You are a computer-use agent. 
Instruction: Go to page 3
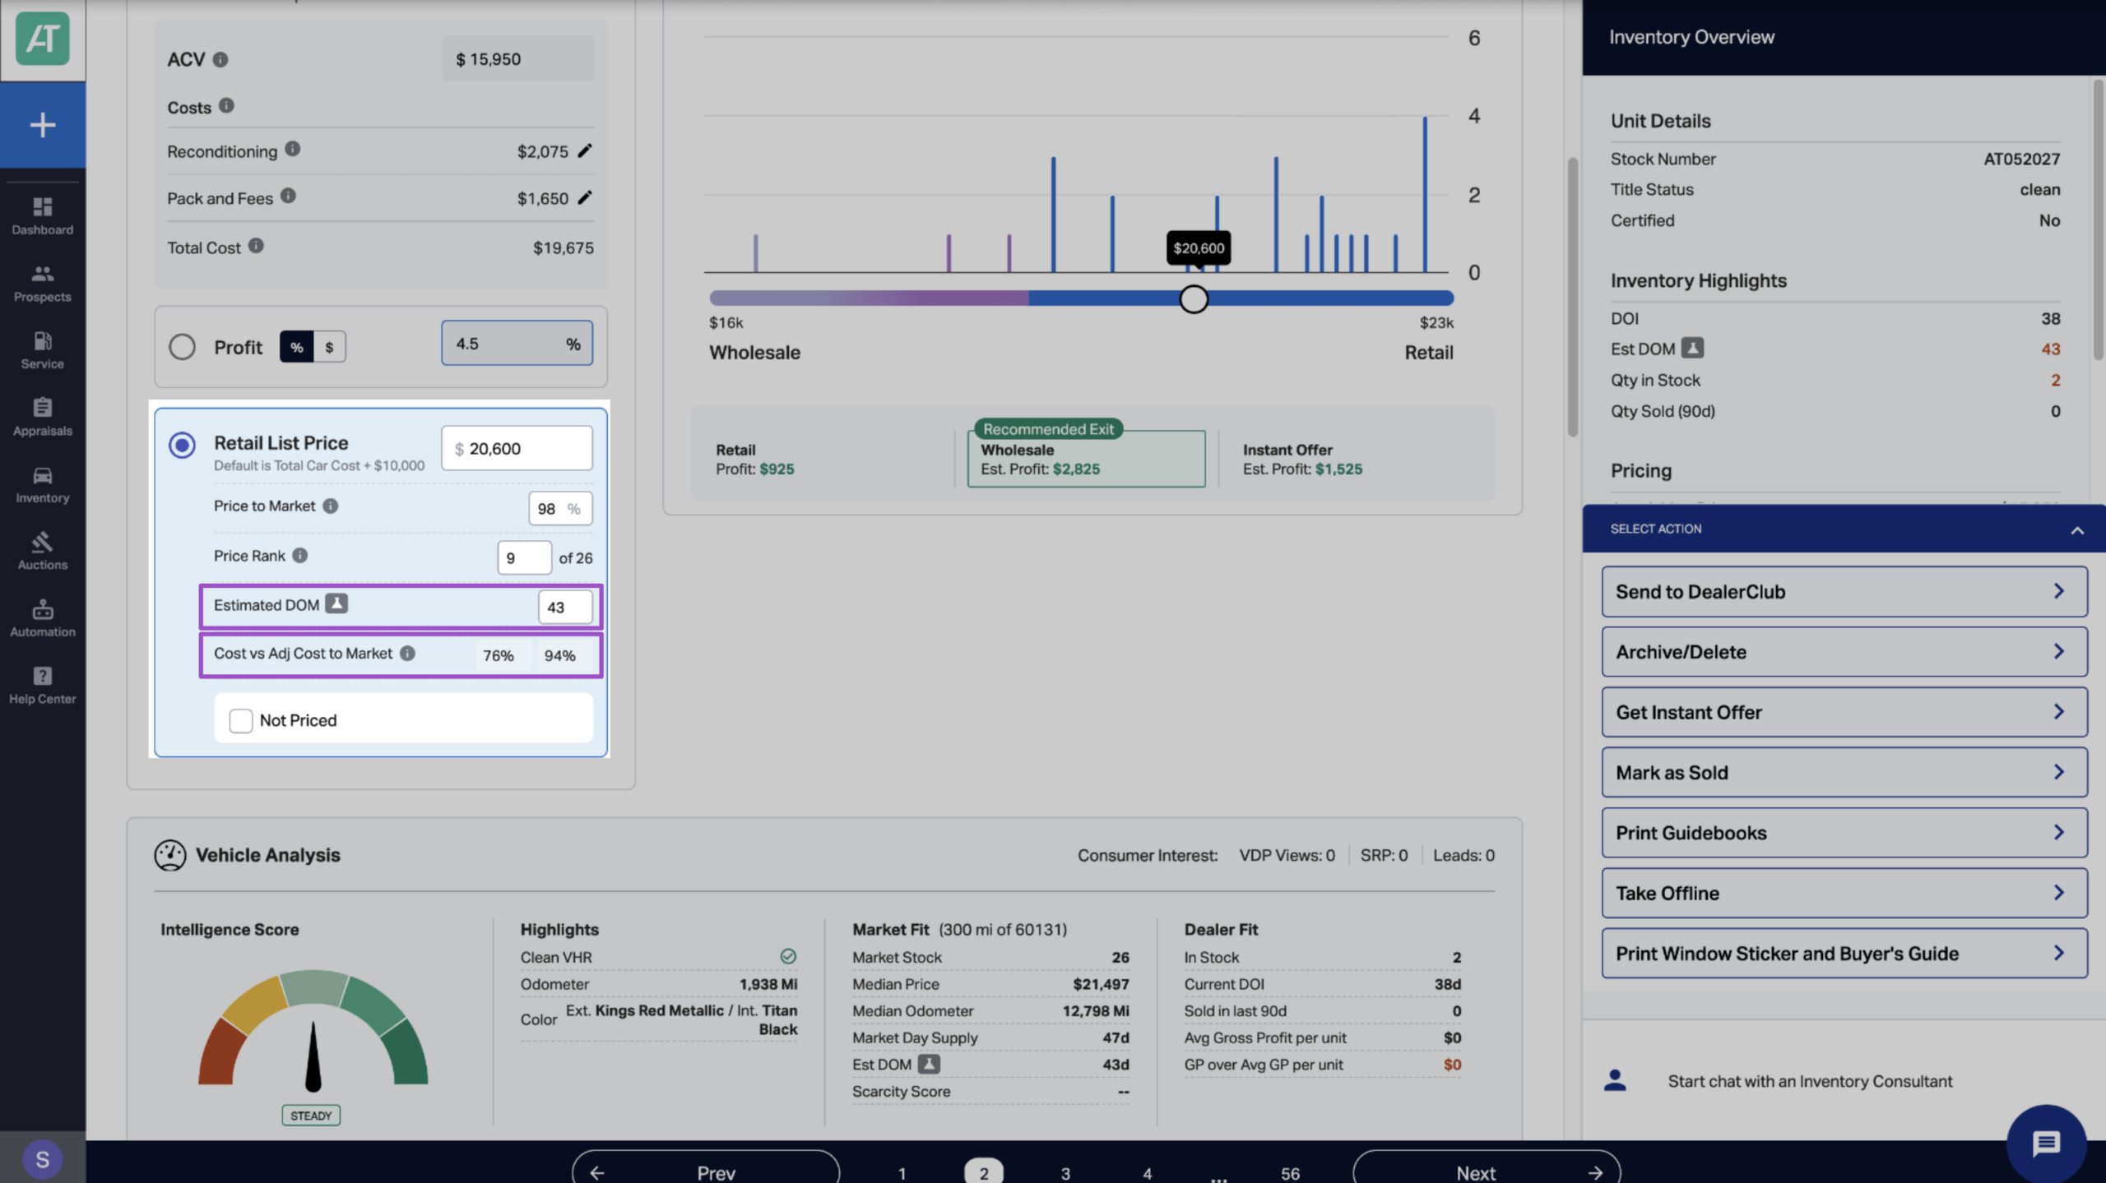tap(1065, 1173)
